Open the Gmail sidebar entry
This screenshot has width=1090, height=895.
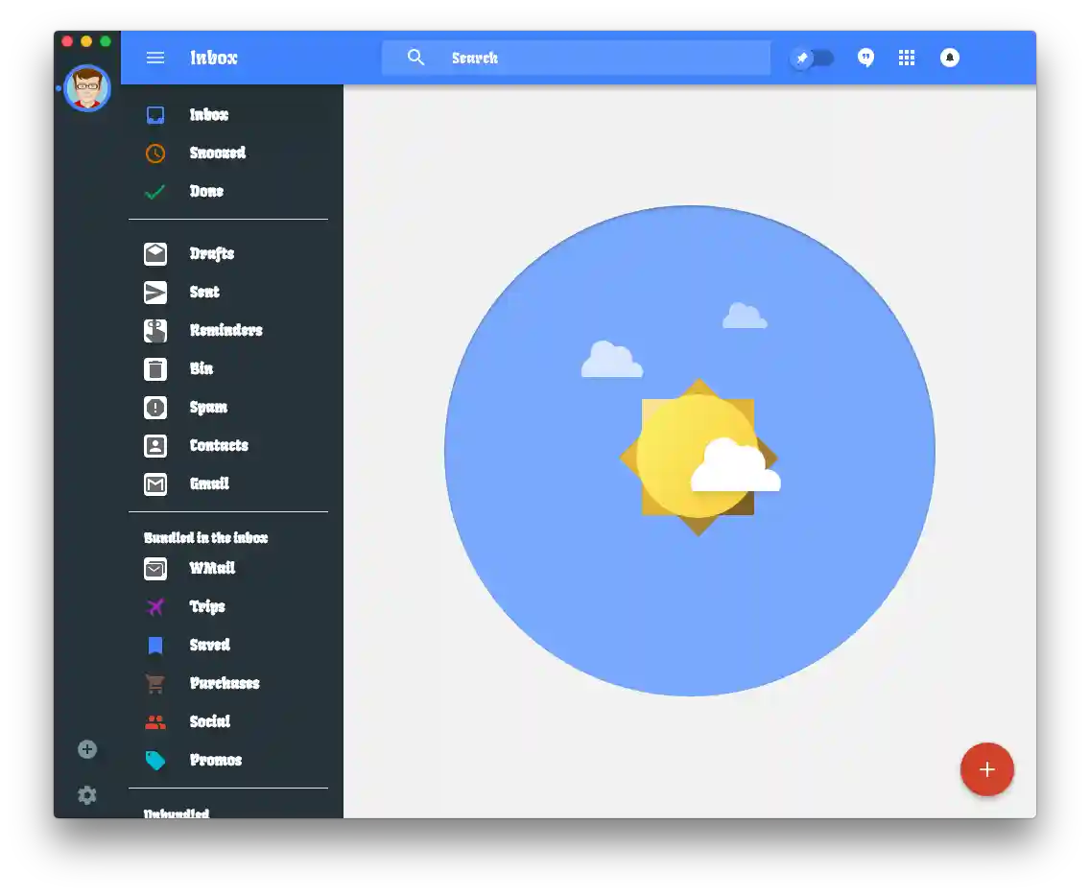[x=209, y=484]
